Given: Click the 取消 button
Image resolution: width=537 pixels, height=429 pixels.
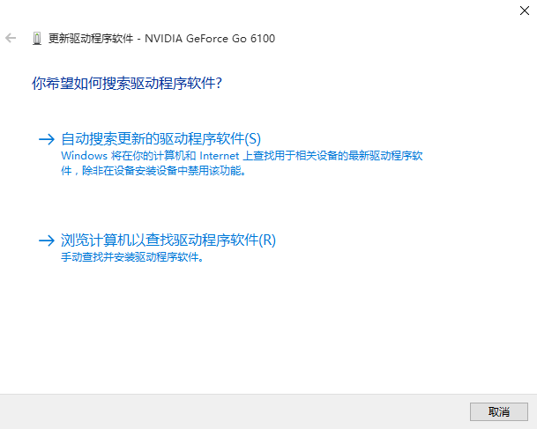Looking at the screenshot, I should [x=499, y=411].
